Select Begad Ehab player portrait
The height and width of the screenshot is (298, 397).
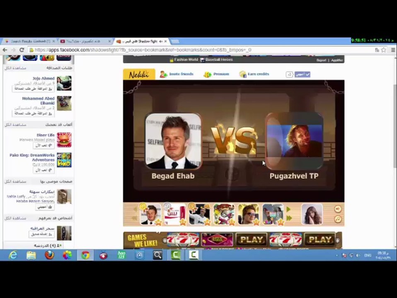173,141
